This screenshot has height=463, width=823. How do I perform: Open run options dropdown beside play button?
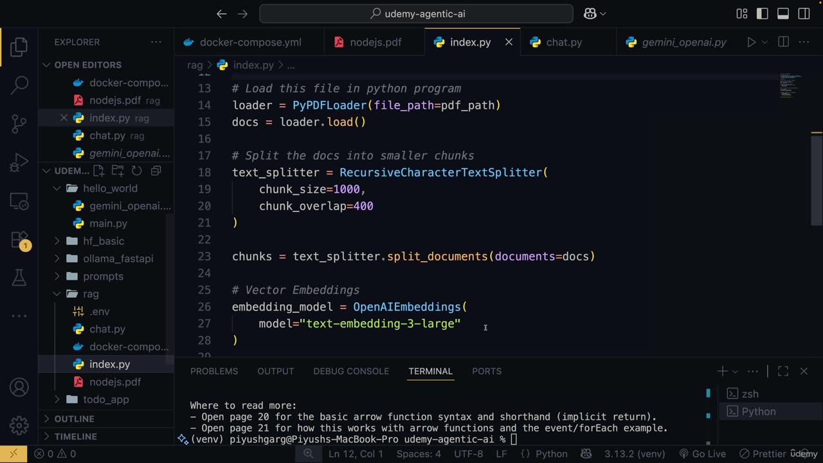coord(764,42)
